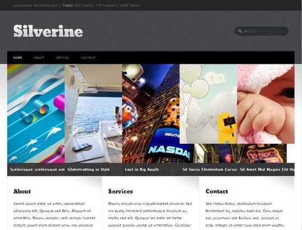Screen dimensions: 302x230
Task: Select the NASDAQ Times Square slider image
Action: (151, 114)
